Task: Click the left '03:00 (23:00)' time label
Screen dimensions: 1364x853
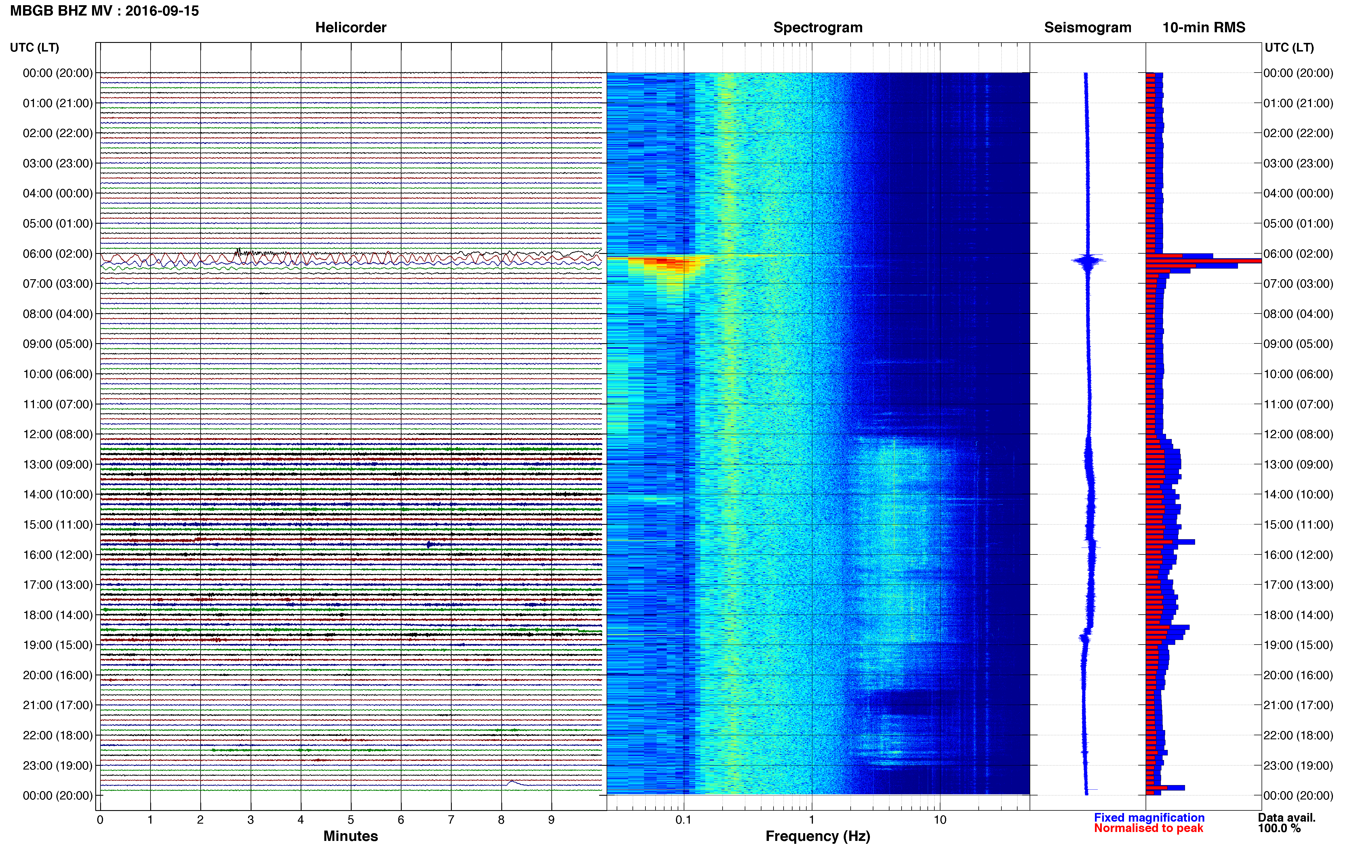Action: click(58, 164)
